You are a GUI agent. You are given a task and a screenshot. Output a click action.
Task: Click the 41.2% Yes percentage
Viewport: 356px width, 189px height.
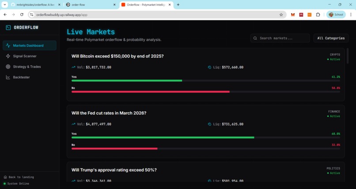tap(336, 77)
